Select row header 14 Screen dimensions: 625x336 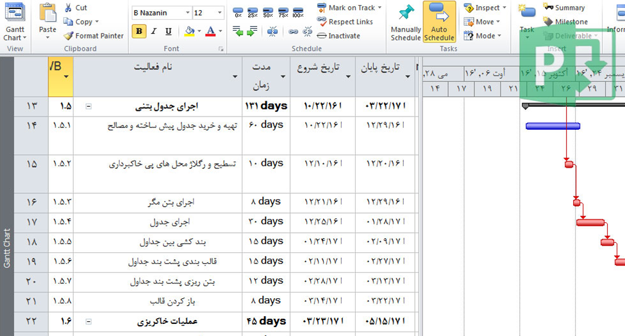point(31,135)
